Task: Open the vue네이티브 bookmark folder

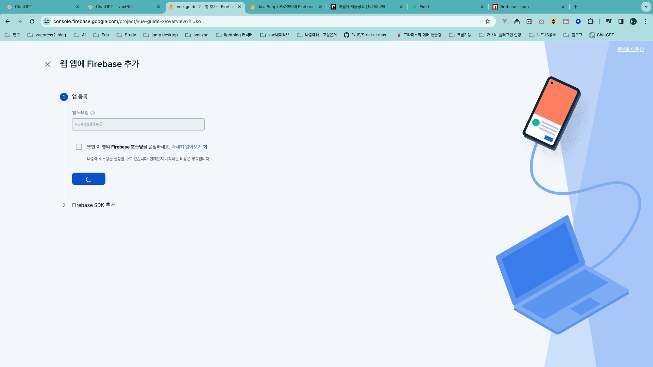Action: click(274, 35)
